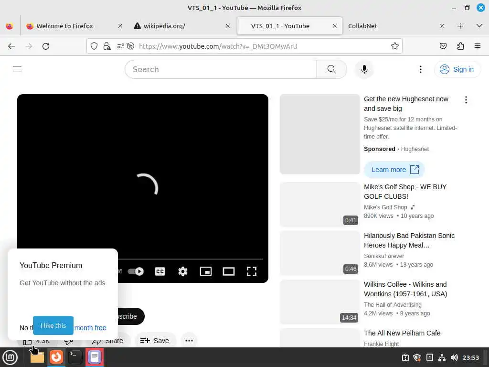Screen dimensions: 489x367
Task: Toggle closed captions CC button
Action: (160, 271)
